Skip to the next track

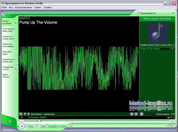point(40,126)
